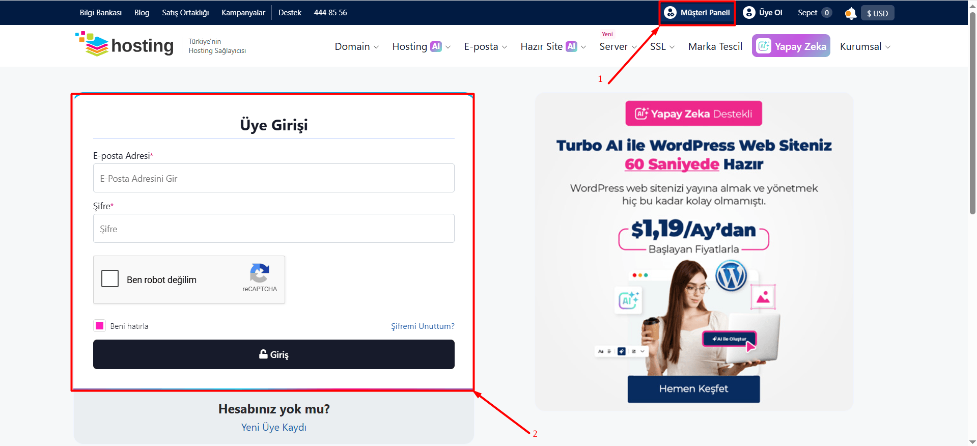
Task: Open the Destek menu item
Action: [x=290, y=13]
